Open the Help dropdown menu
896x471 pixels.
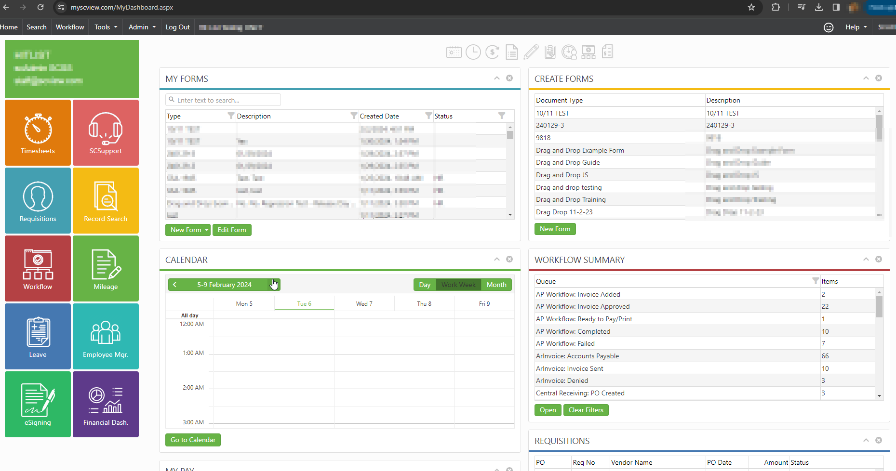coord(856,27)
